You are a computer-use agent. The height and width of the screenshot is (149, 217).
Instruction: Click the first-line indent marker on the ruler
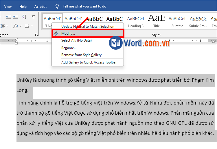[x=16, y=39]
